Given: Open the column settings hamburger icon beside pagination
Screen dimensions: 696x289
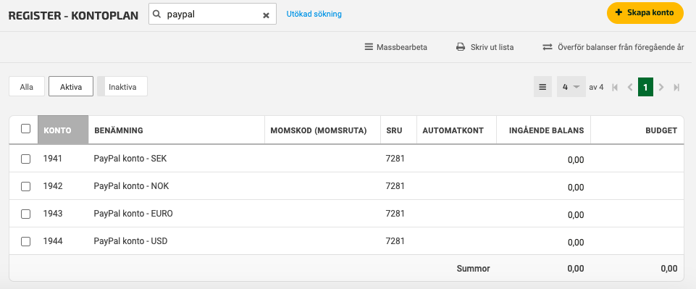Looking at the screenshot, I should 542,87.
